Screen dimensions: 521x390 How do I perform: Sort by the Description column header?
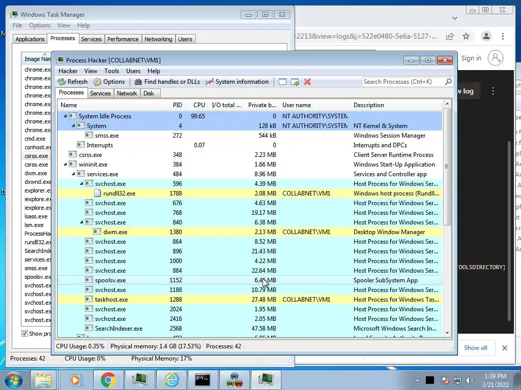[396, 105]
